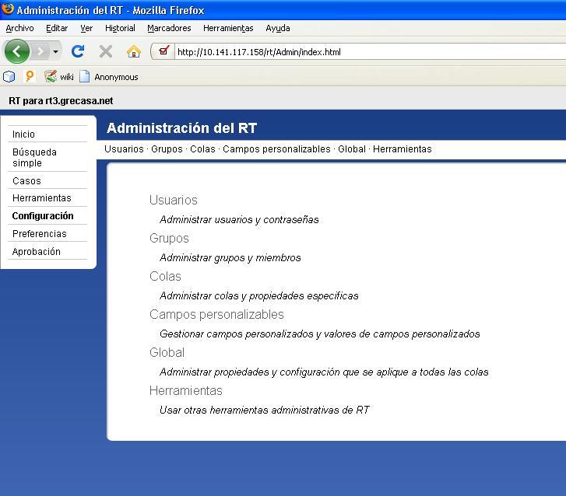Open the Marcadores menu
The height and width of the screenshot is (496, 566).
click(169, 28)
